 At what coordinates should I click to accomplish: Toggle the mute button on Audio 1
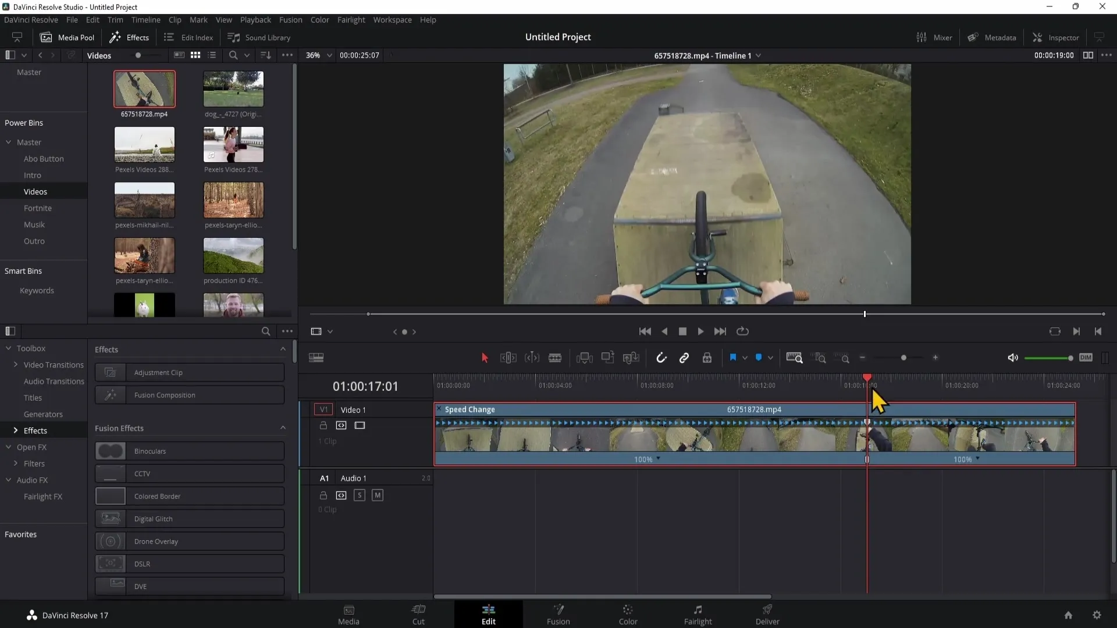(x=378, y=495)
